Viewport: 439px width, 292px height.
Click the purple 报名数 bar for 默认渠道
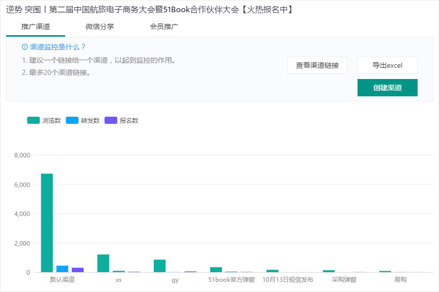coord(78,270)
